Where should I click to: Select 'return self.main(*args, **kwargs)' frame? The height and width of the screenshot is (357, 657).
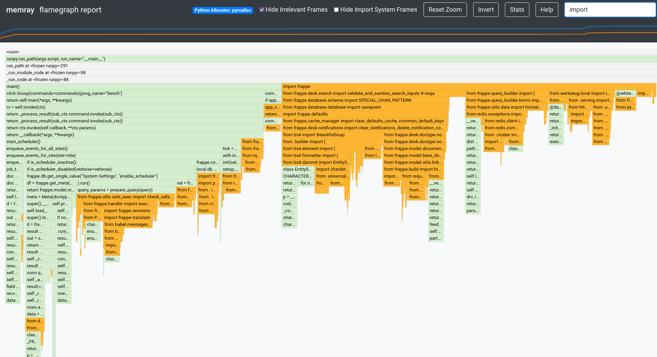135,100
